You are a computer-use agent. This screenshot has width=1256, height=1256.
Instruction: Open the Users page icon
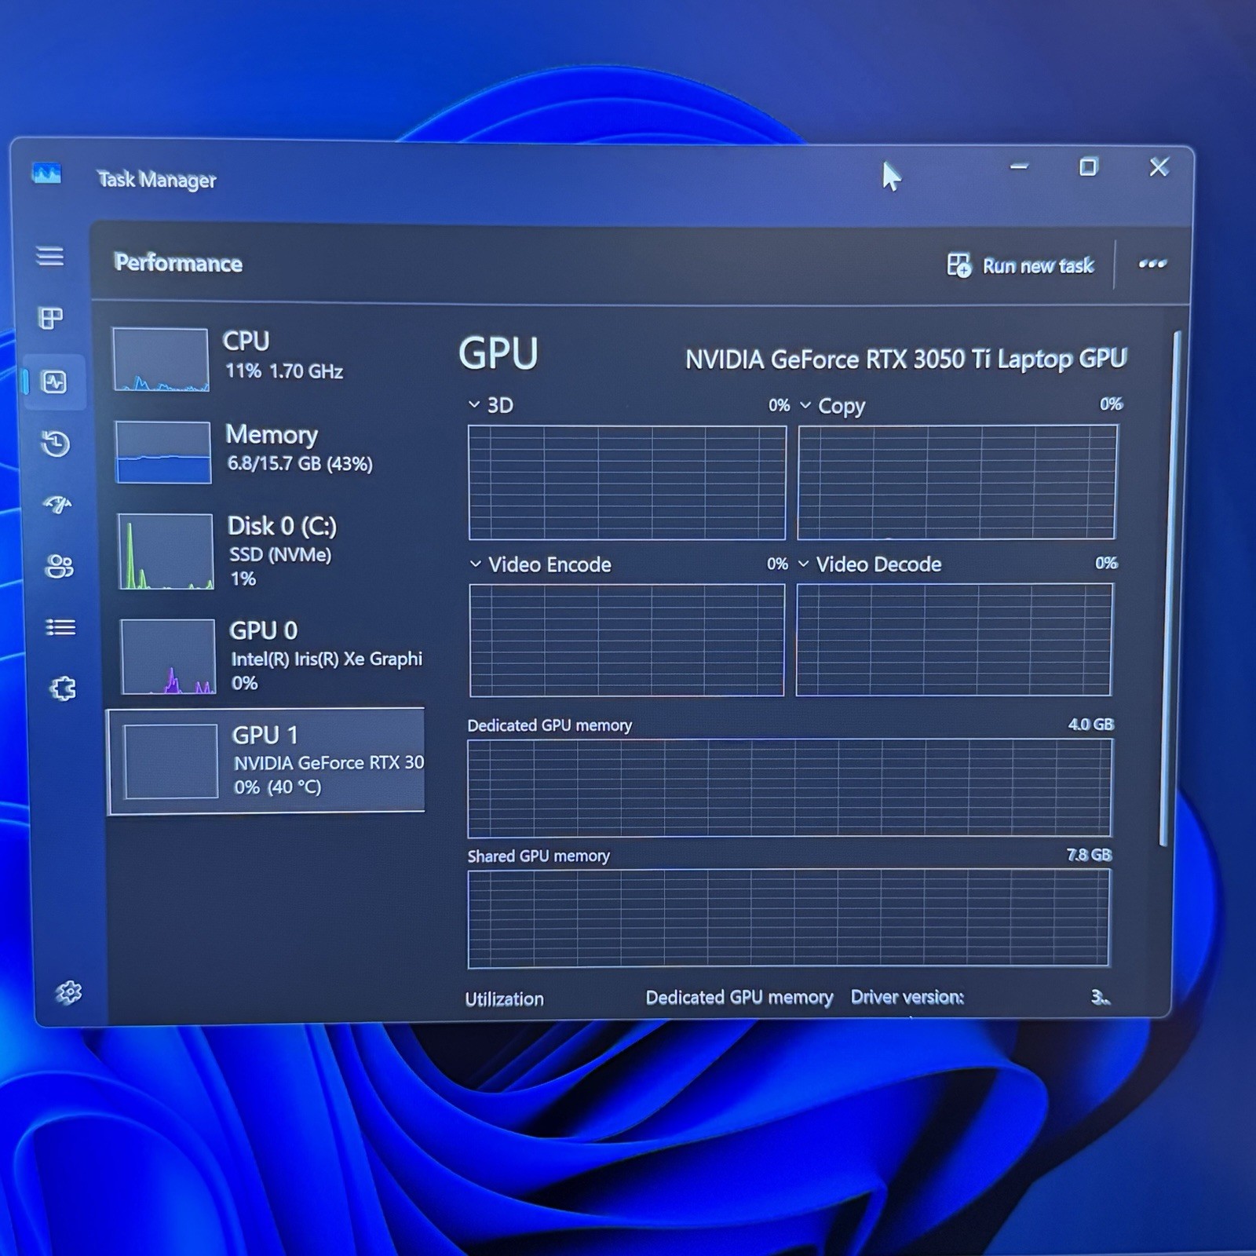click(60, 566)
